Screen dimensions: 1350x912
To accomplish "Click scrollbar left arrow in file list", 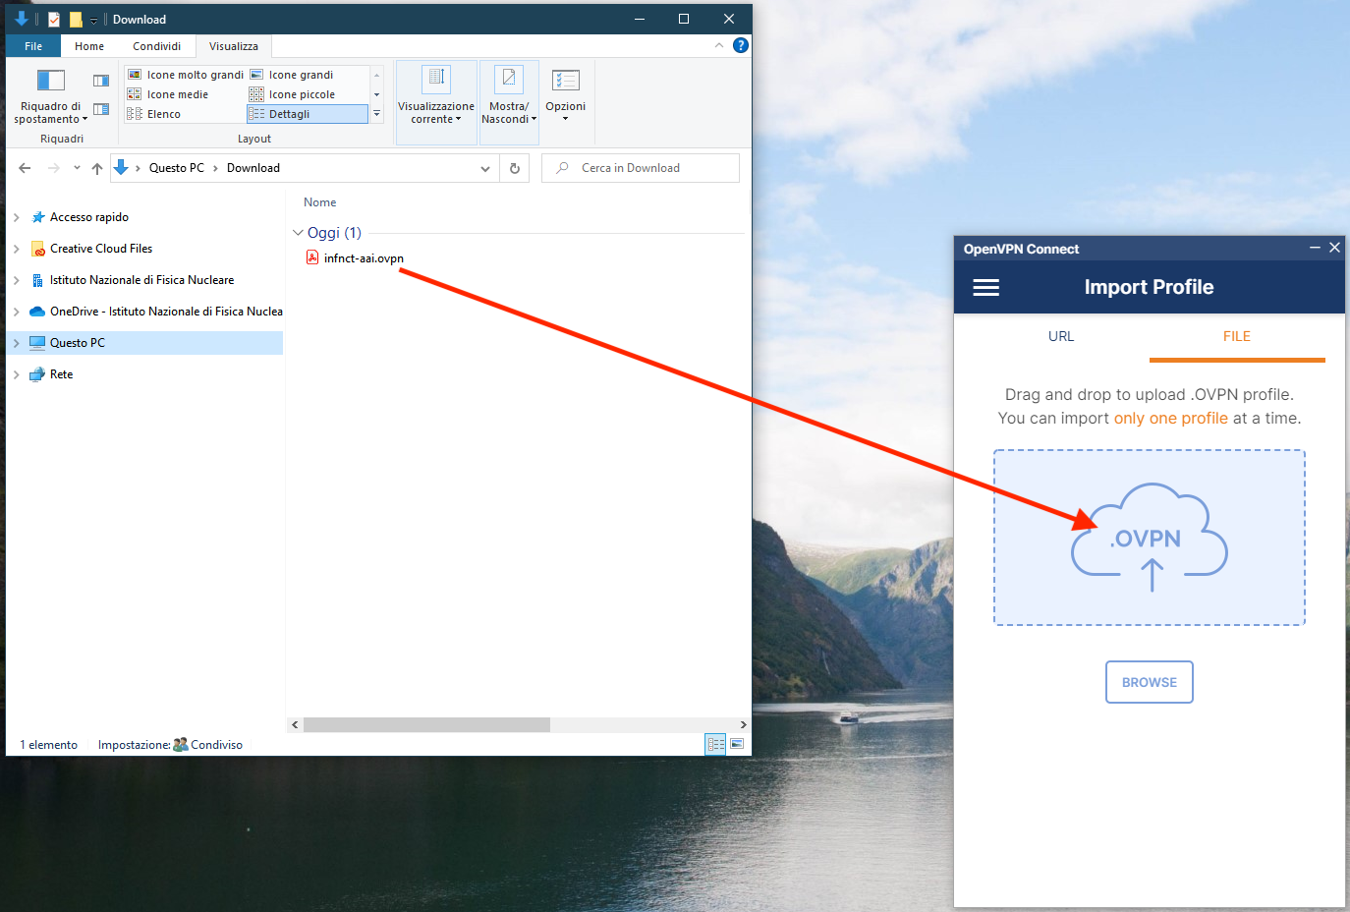I will tap(295, 724).
